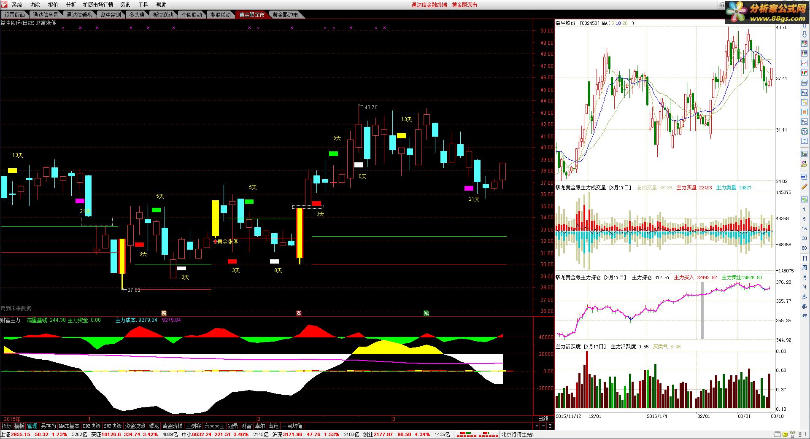Switch to 多头鹰 tab
The width and height of the screenshot is (810, 439).
click(x=137, y=15)
